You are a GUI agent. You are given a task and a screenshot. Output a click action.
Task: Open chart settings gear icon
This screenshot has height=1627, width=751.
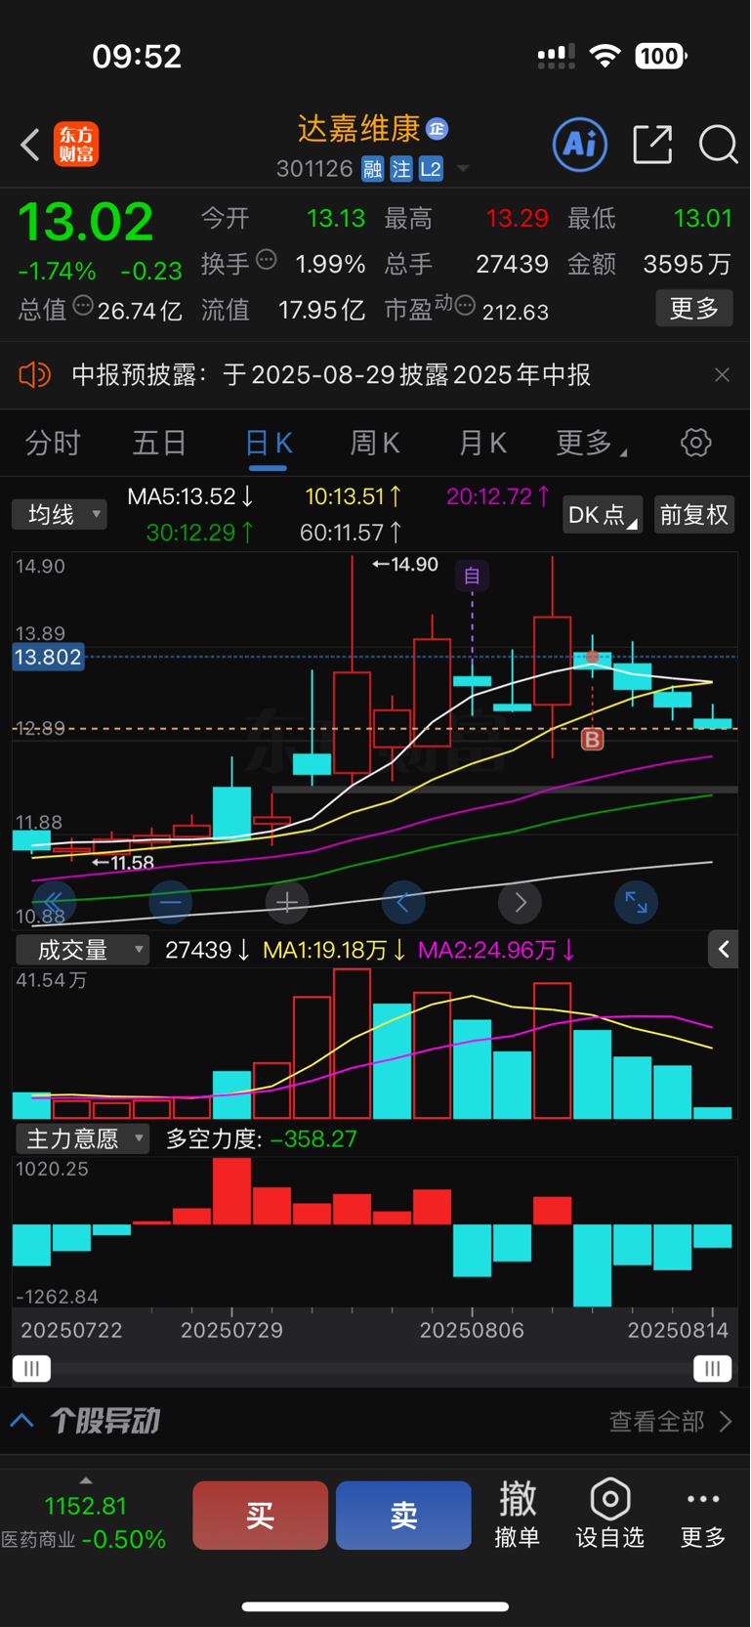[x=696, y=443]
